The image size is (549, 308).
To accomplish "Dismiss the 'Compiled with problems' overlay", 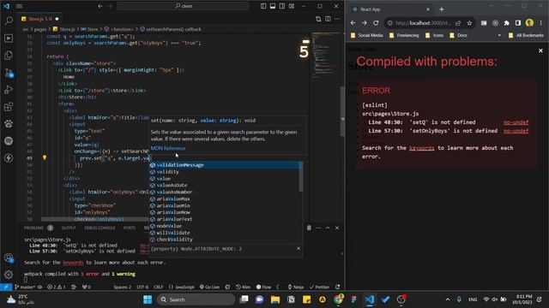I will (x=540, y=51).
